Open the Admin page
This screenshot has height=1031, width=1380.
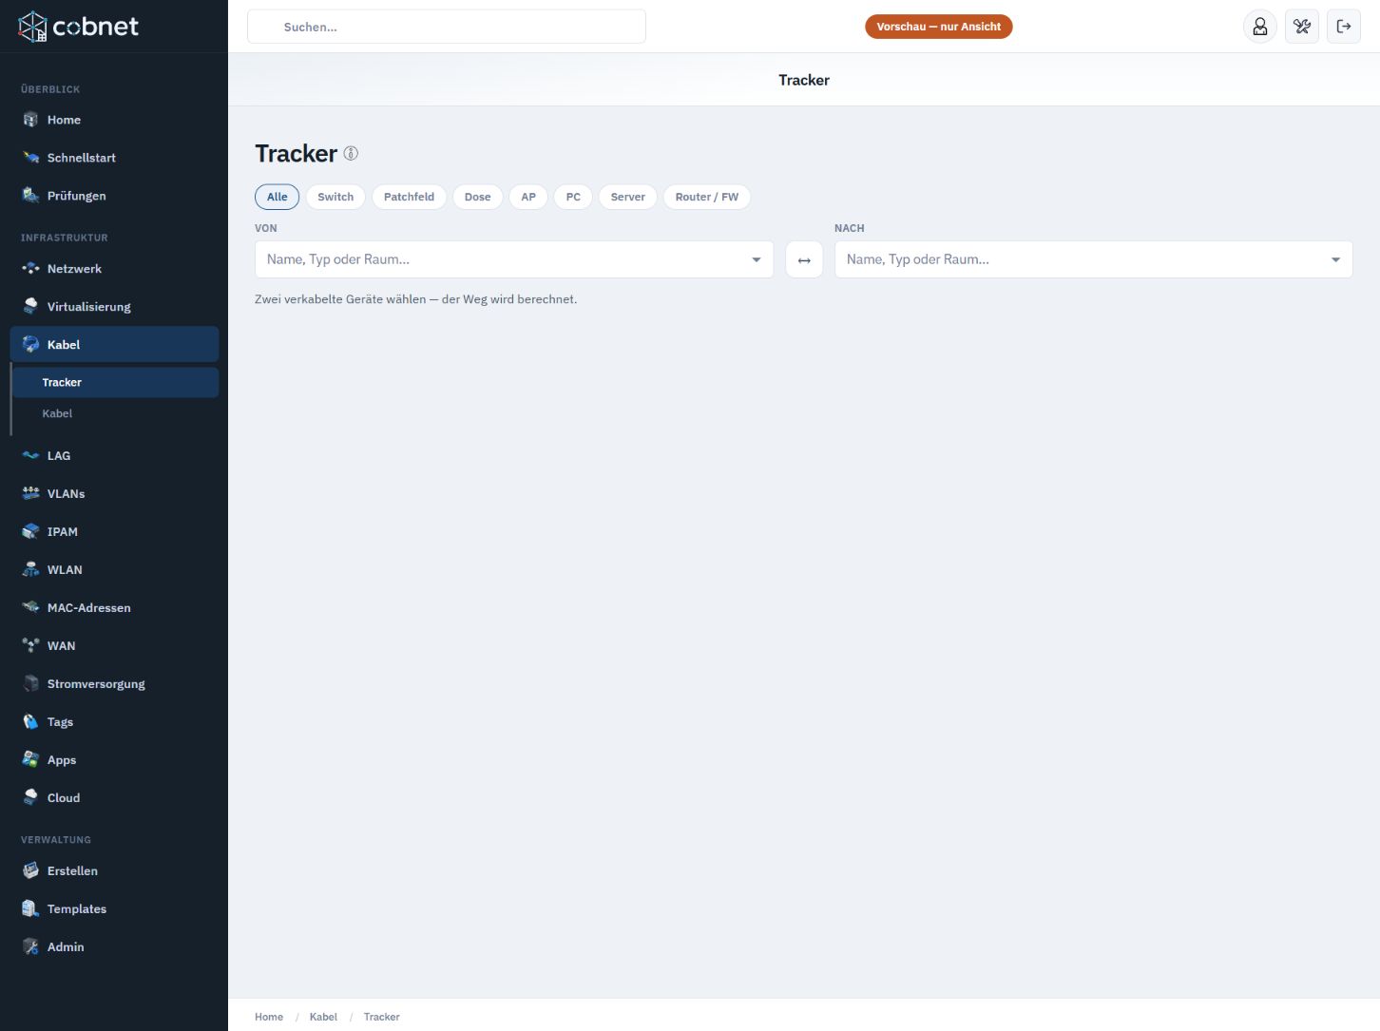(114, 947)
